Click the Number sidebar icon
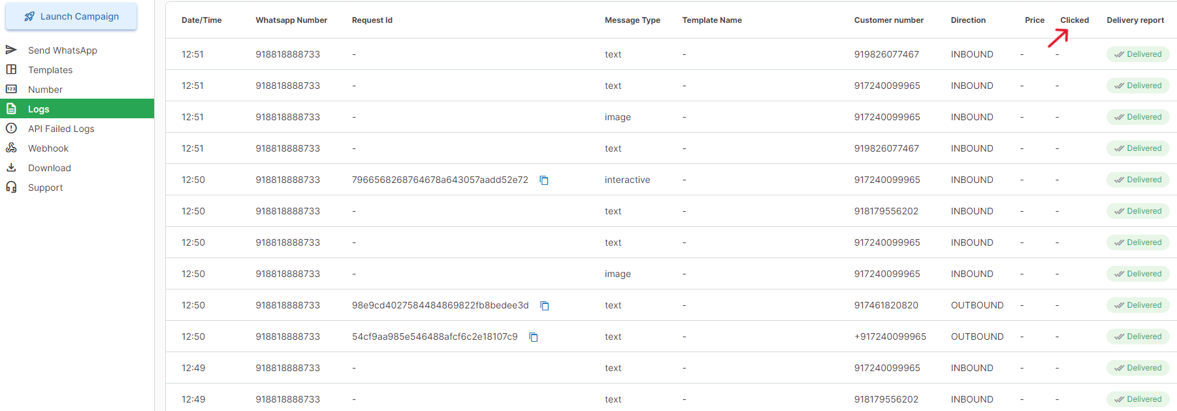Viewport: 1177px width, 411px height. click(11, 89)
